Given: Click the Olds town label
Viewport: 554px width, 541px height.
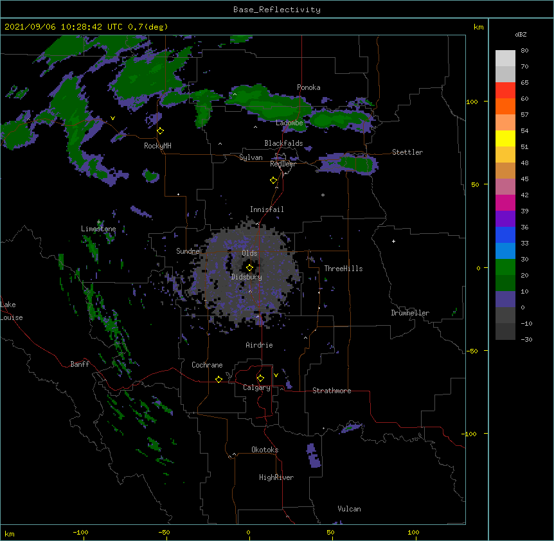Looking at the screenshot, I should click(249, 253).
